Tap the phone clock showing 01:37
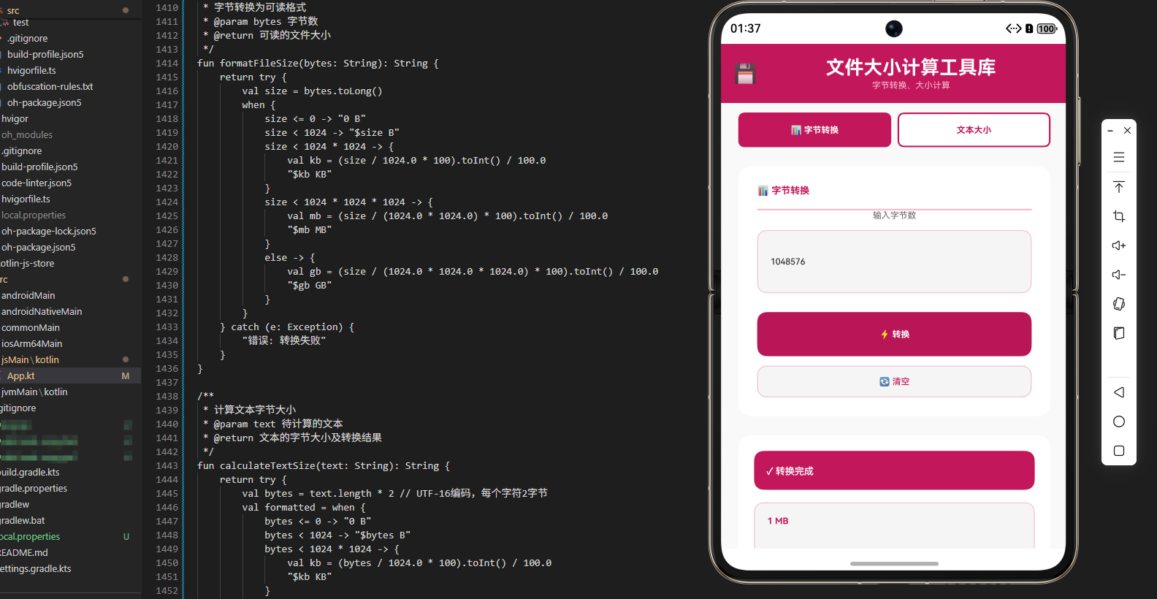Viewport: 1157px width, 599px height. point(746,28)
